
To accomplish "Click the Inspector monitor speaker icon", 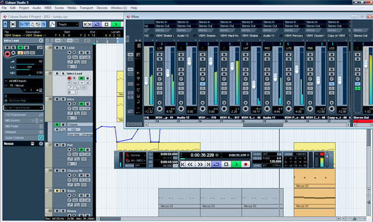I will (13, 53).
